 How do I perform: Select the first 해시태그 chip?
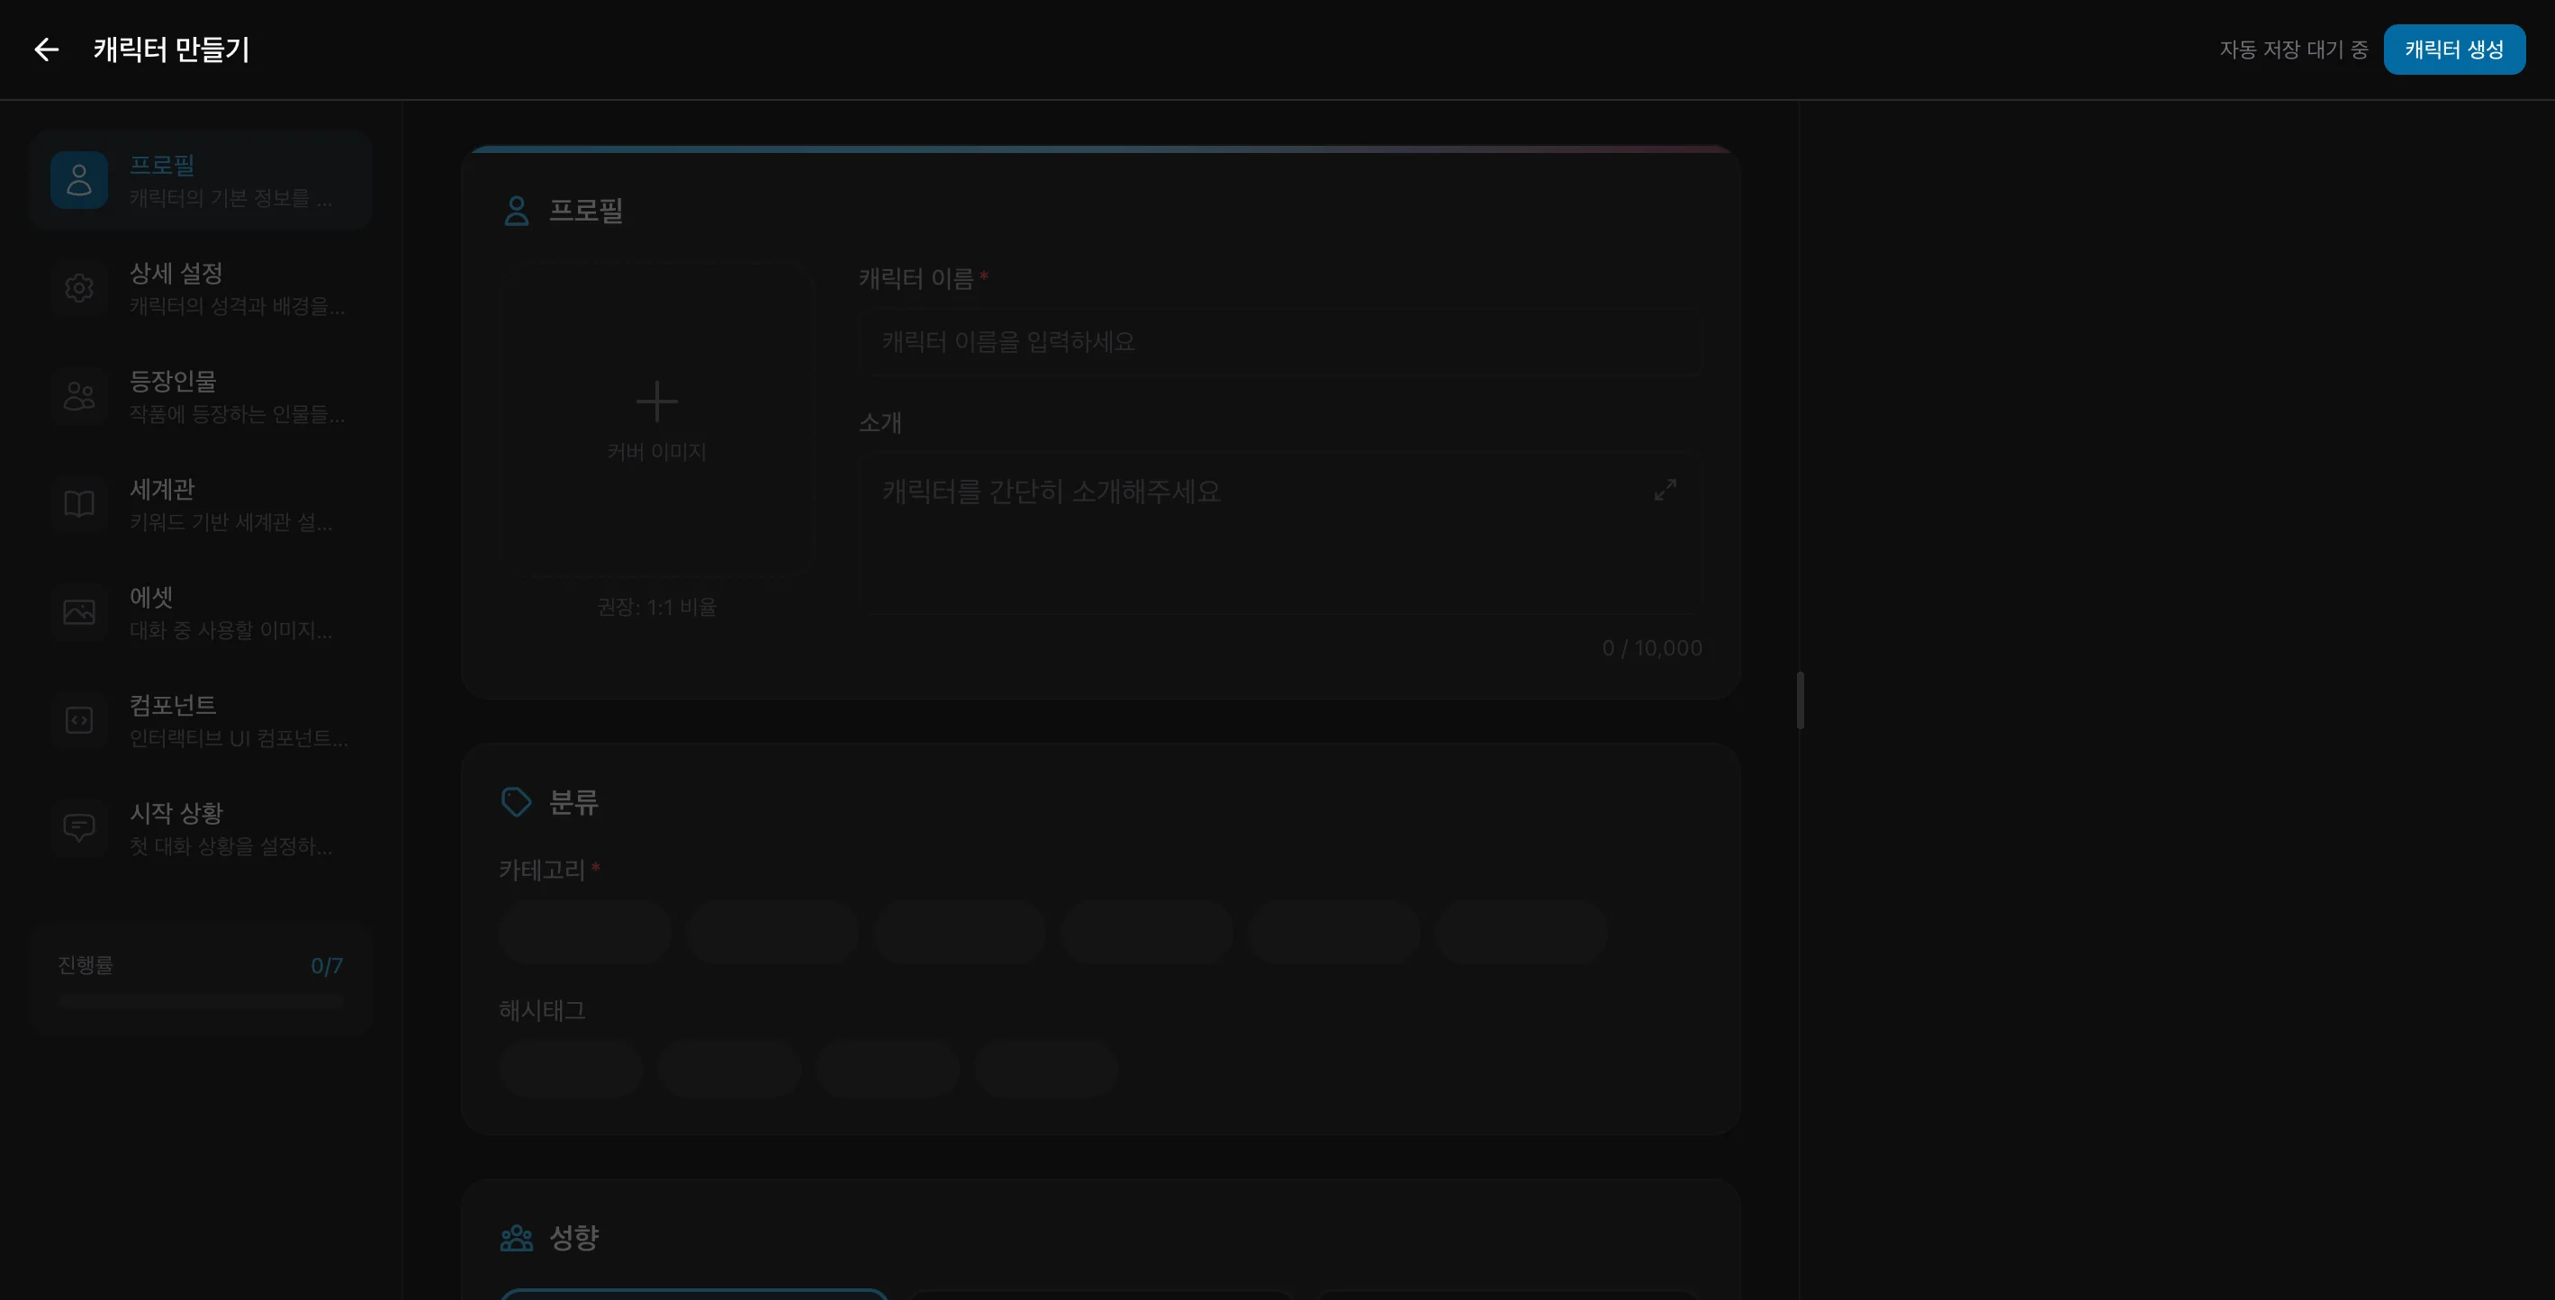[572, 1069]
